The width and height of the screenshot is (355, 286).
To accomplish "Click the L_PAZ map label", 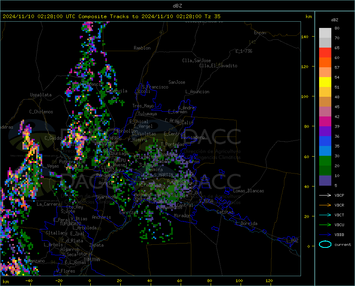I will (292, 241).
